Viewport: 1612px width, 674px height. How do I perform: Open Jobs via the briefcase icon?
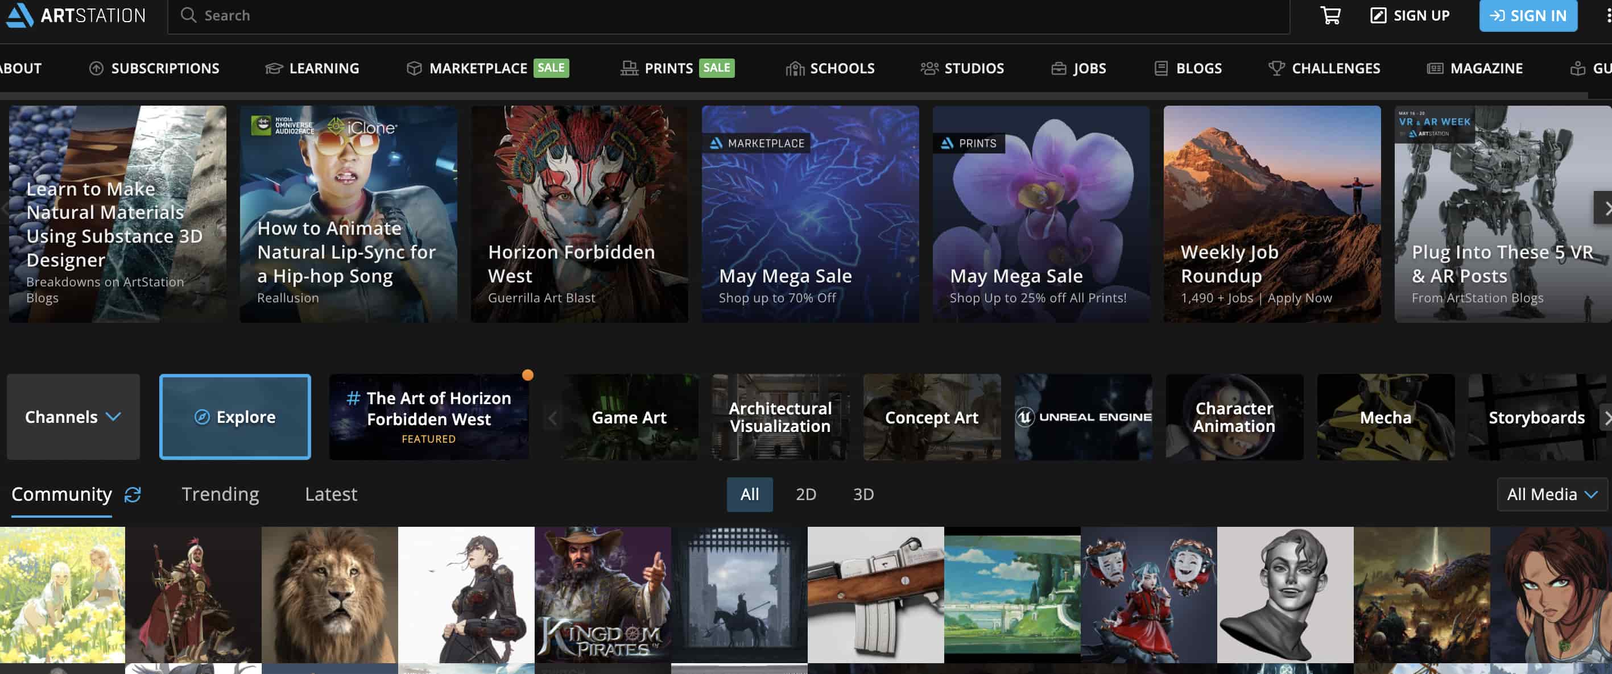[1057, 68]
